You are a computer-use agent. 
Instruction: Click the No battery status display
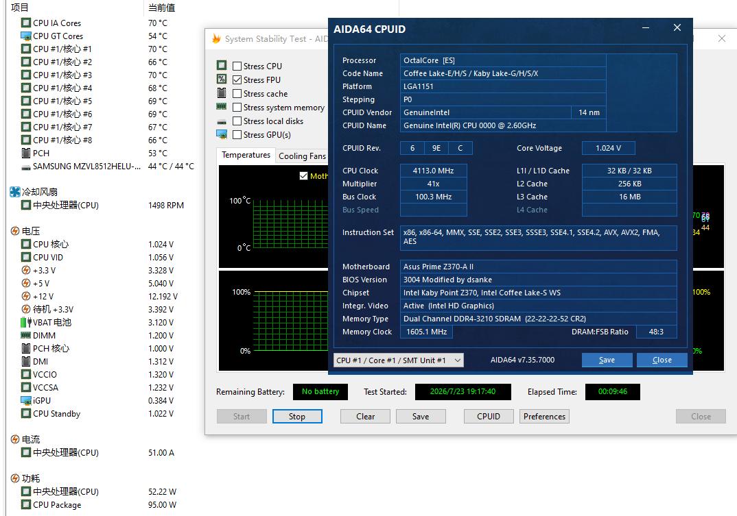[320, 391]
